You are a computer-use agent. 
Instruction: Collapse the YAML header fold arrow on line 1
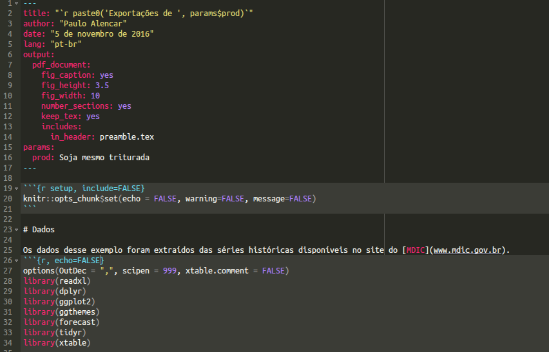16,3
